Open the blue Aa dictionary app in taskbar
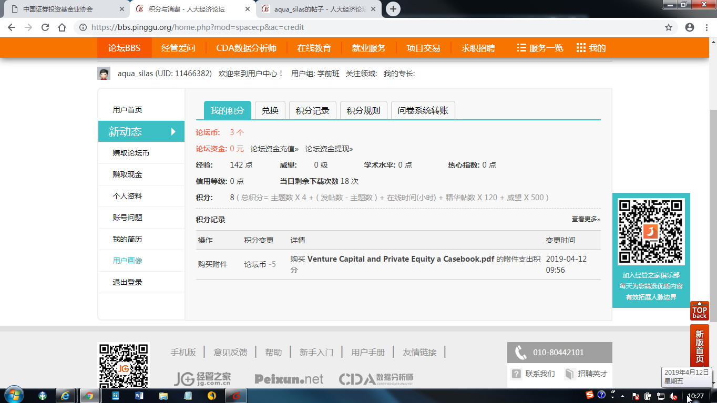This screenshot has height=403, width=717. click(115, 395)
